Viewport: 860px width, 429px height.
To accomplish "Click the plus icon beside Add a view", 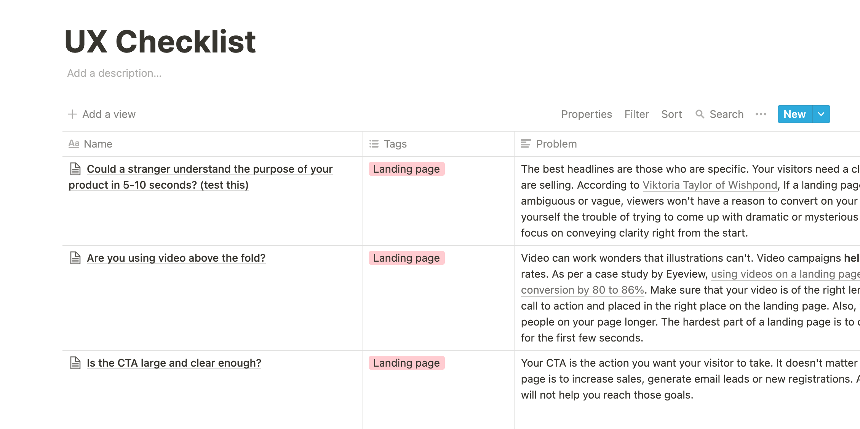I will (x=72, y=114).
